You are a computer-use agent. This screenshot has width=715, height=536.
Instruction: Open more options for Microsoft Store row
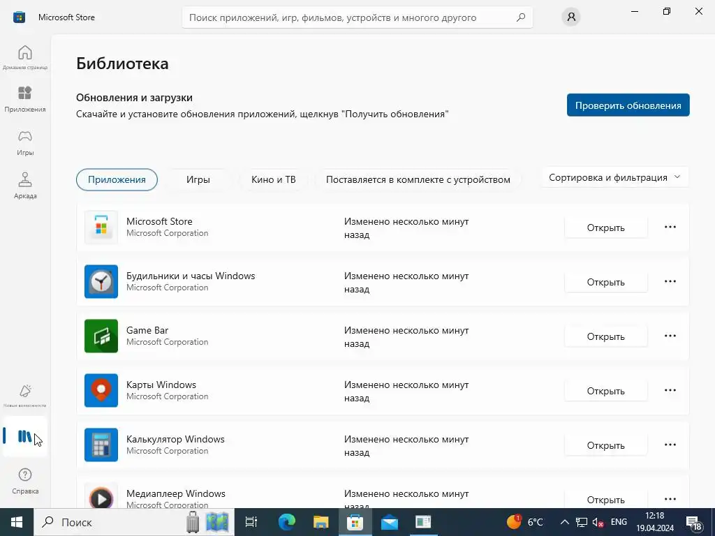[670, 227]
